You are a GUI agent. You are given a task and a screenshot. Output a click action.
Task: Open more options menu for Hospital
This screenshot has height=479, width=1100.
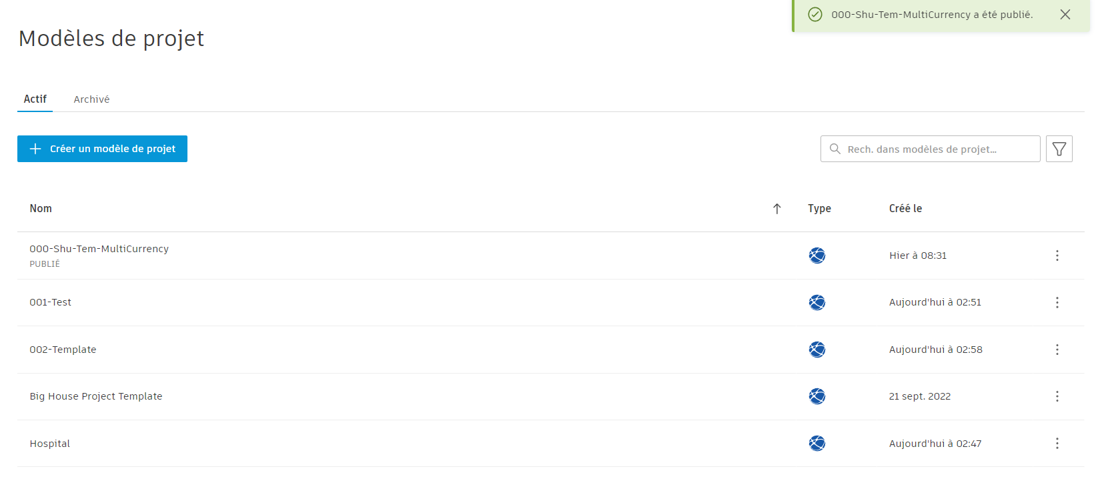(1057, 444)
